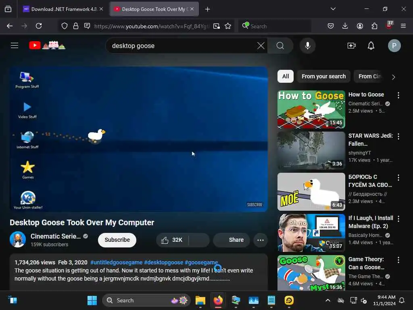Open options menu for STAR WARS Jedi video
The width and height of the screenshot is (413, 310).
coord(398,136)
